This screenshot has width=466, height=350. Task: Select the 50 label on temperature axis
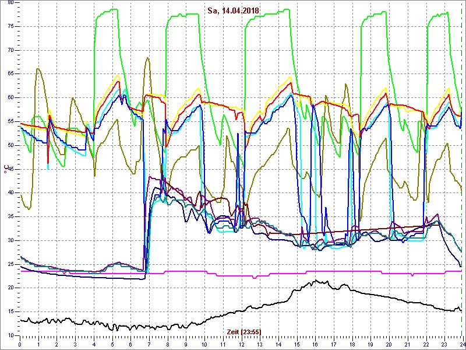[x=10, y=145]
